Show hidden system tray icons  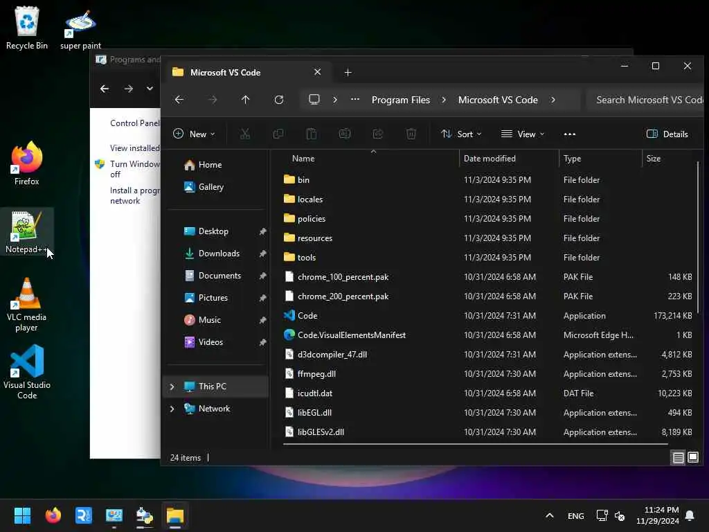[x=549, y=515]
